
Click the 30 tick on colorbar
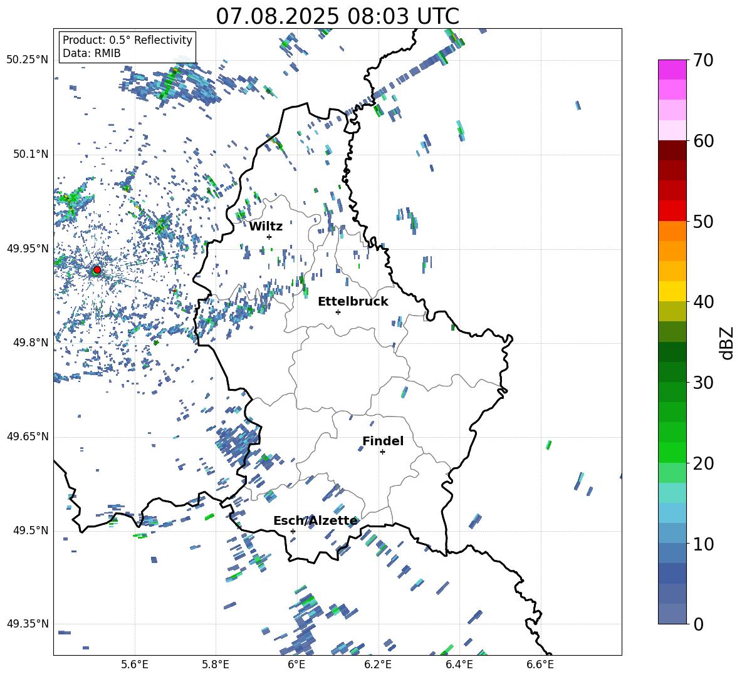coord(703,383)
